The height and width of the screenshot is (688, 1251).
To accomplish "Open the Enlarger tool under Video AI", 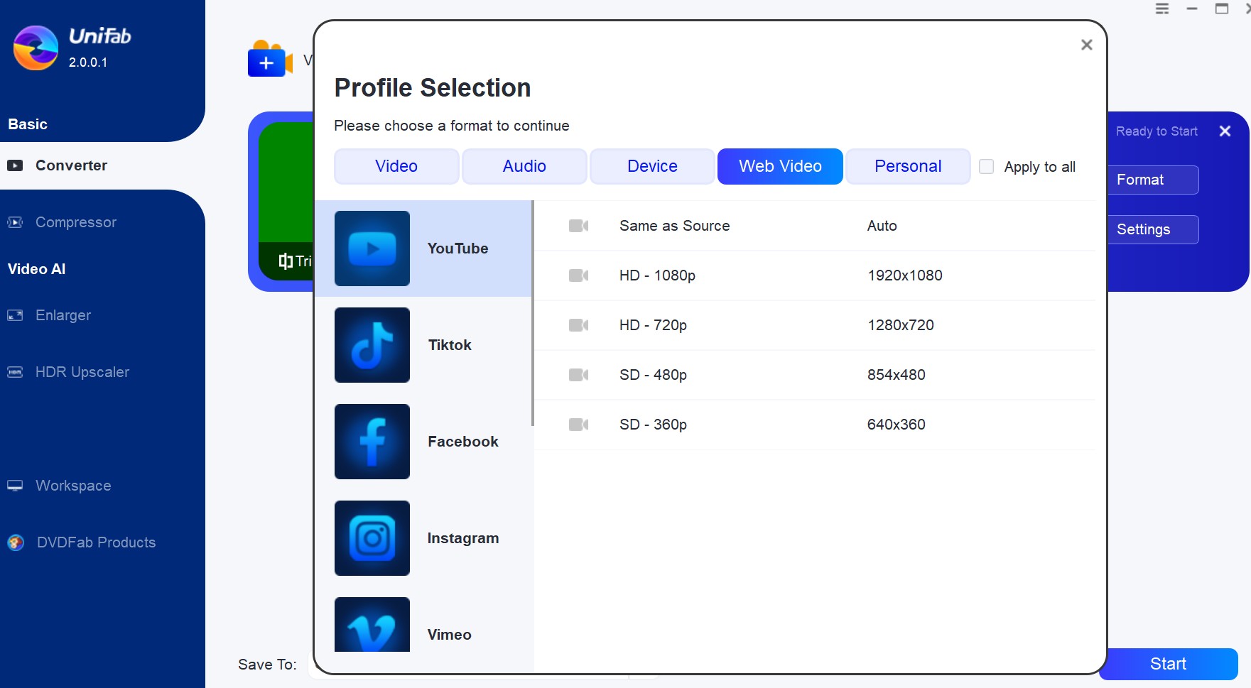I will pos(63,315).
